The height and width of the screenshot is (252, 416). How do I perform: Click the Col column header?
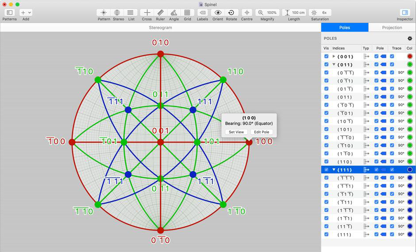pyautogui.click(x=409, y=48)
